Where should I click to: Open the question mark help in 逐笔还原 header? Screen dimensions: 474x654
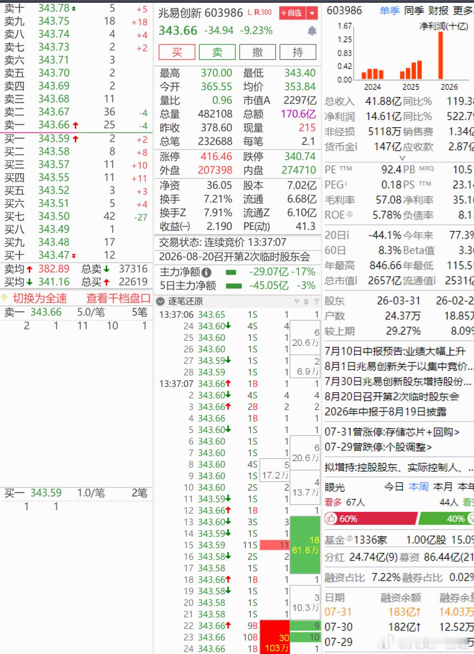coord(316,302)
